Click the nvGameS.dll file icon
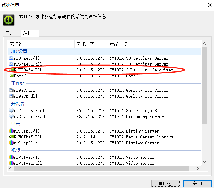Screen dimensions: 214x188 pos(11,58)
